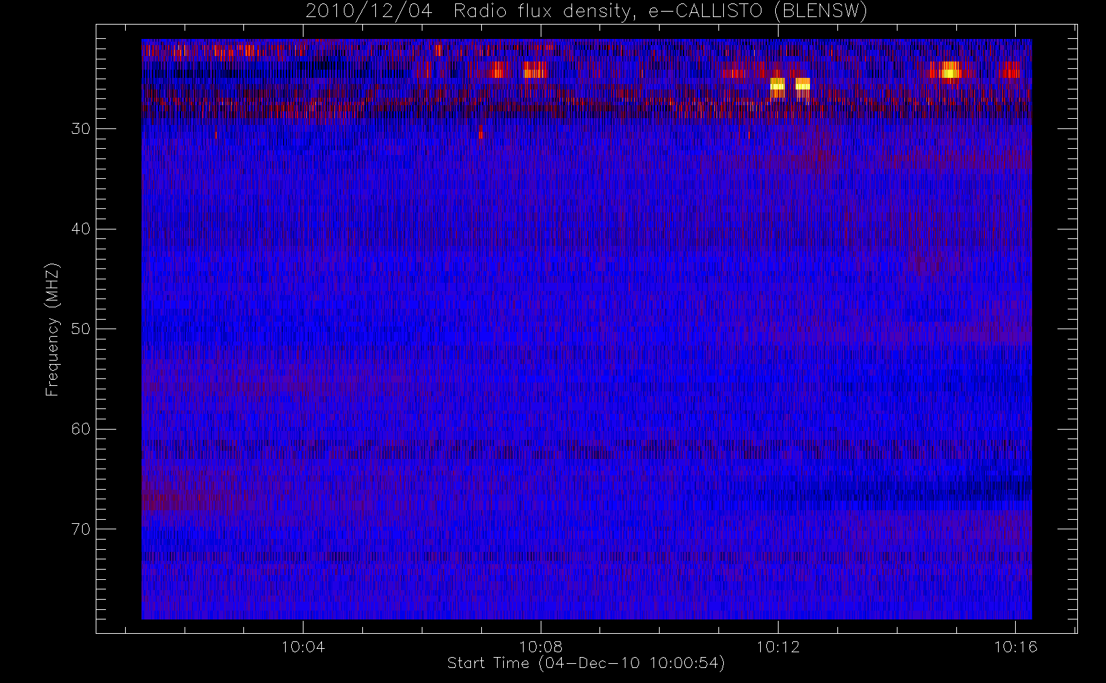Viewport: 1106px width, 683px height.
Task: Select the '10:08' time tick label
Action: pos(541,647)
